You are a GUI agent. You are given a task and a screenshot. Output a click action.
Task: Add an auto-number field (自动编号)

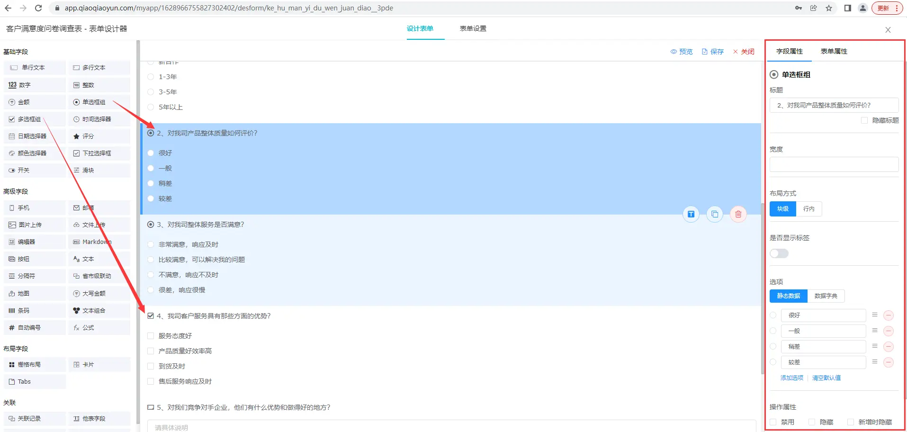[35, 327]
